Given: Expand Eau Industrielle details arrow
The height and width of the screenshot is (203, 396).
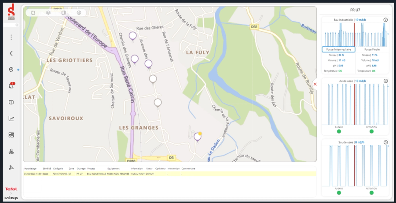Looking at the screenshot, I should pyautogui.click(x=385, y=20).
